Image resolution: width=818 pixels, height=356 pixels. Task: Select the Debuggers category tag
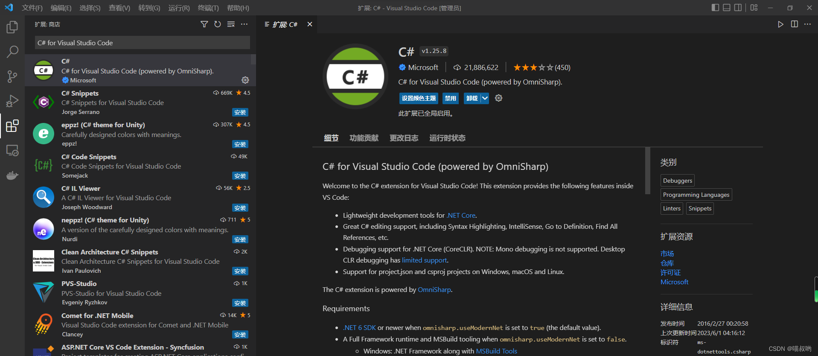coord(678,181)
